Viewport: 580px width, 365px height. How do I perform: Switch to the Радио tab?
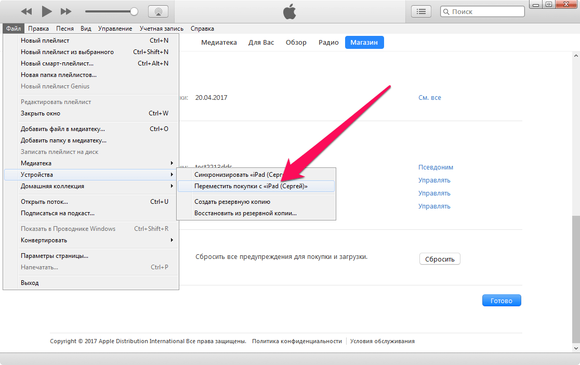point(328,43)
